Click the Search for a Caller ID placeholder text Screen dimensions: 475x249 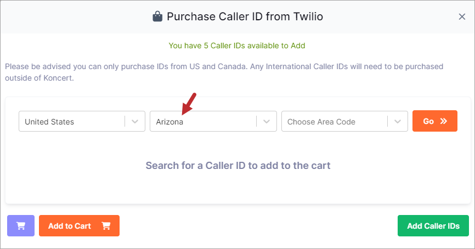tap(238, 166)
